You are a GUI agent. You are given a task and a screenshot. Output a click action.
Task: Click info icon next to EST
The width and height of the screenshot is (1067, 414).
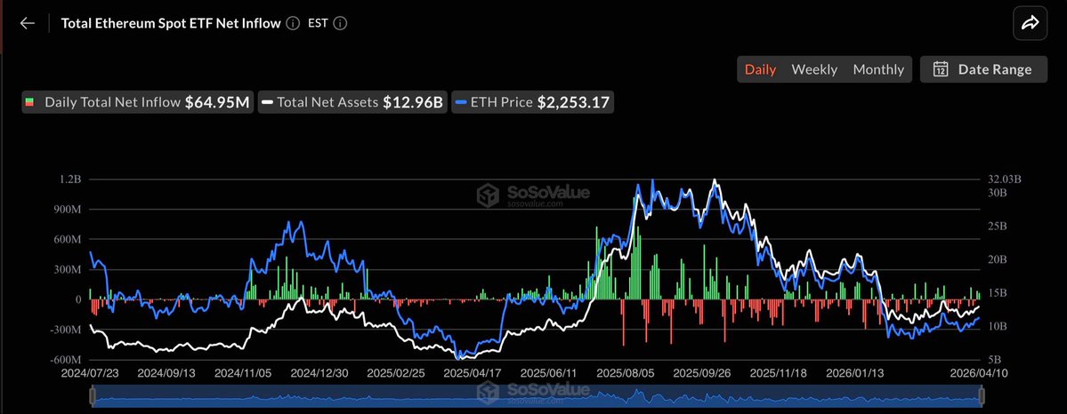(x=340, y=24)
